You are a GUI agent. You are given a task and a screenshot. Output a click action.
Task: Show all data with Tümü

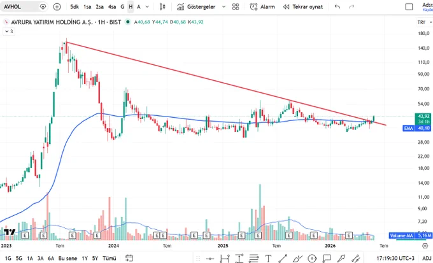click(110, 259)
